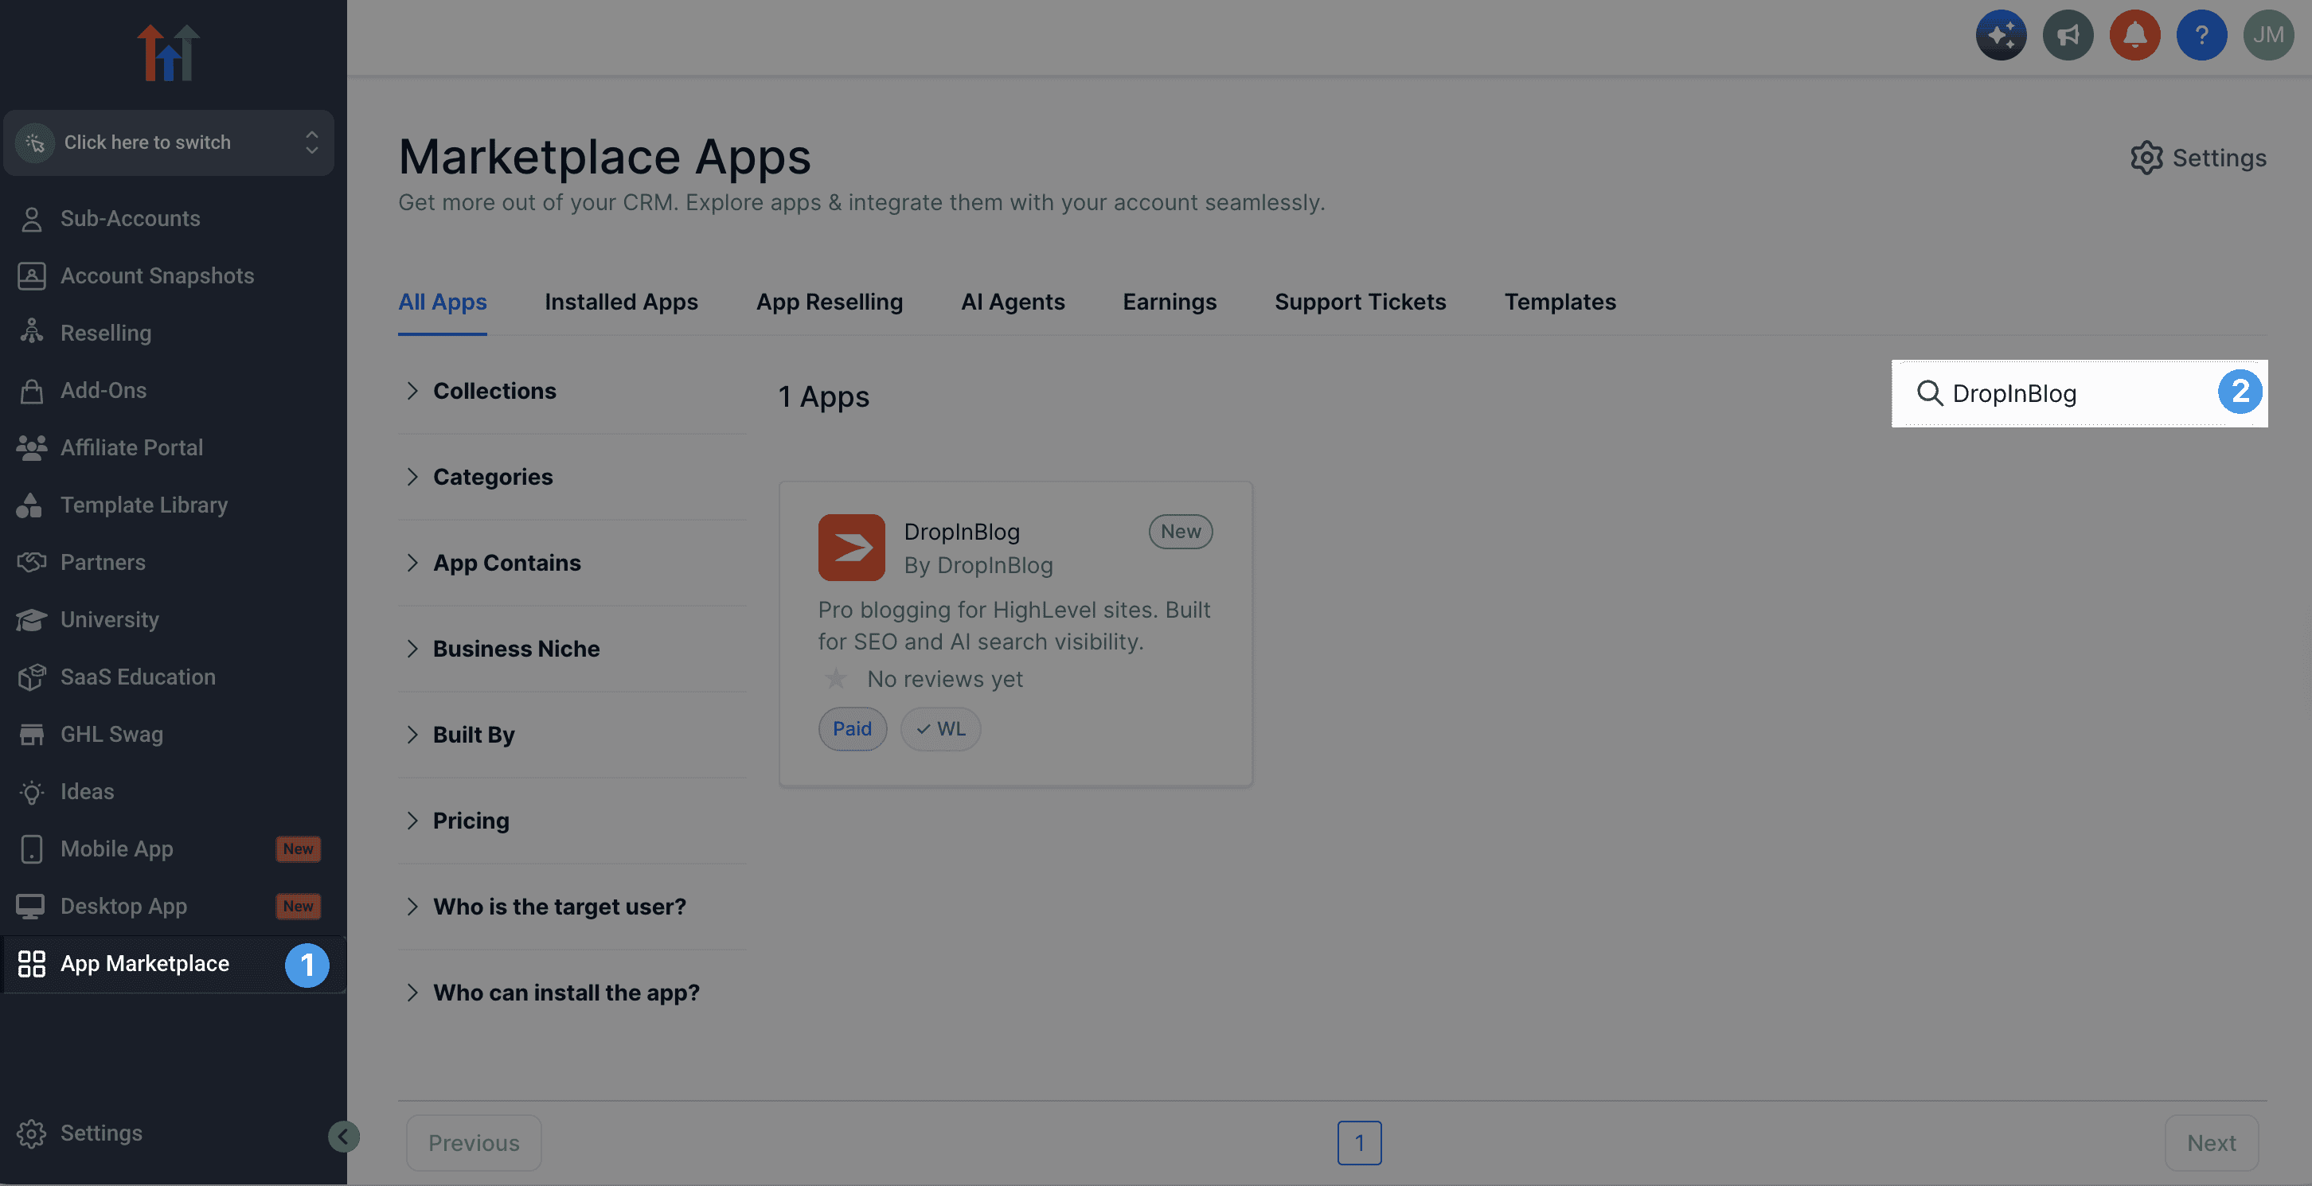This screenshot has height=1186, width=2312.
Task: Click the megaphone announcements icon
Action: (2068, 35)
